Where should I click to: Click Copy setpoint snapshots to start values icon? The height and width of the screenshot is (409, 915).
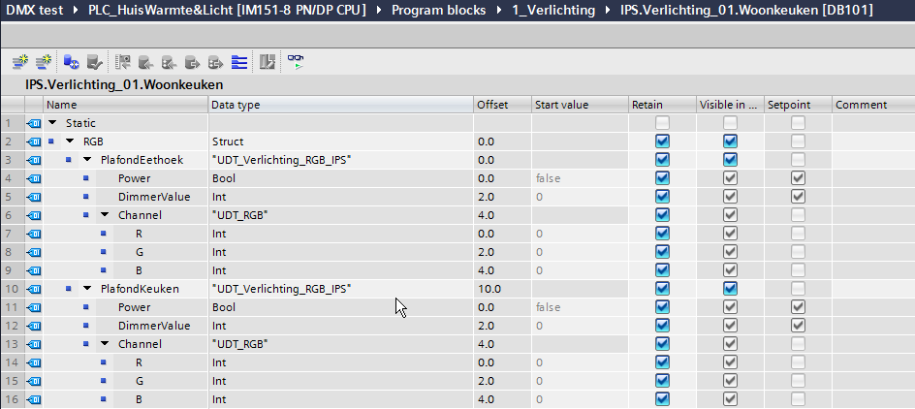coord(170,61)
